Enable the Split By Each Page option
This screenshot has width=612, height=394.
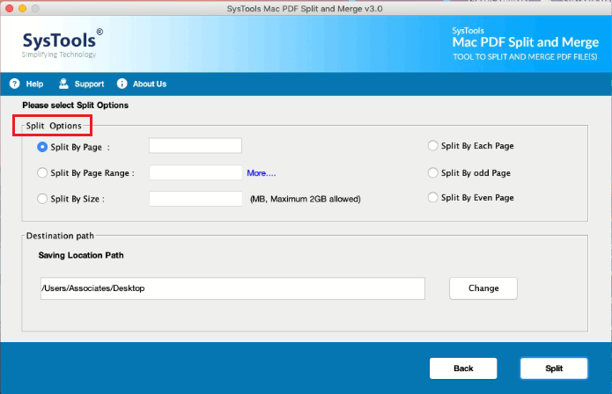[x=432, y=146]
